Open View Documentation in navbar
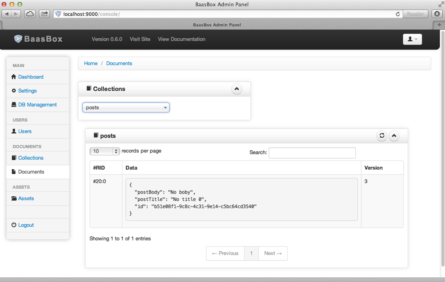 182,39
